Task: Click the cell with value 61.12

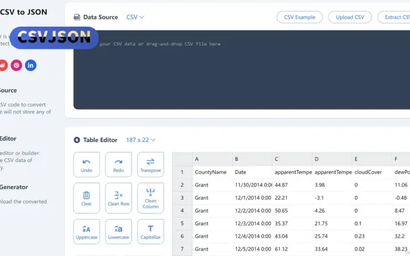Action: tap(292, 249)
